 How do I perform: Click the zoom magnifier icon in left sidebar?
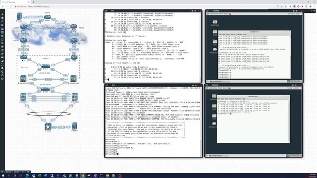click(2, 43)
